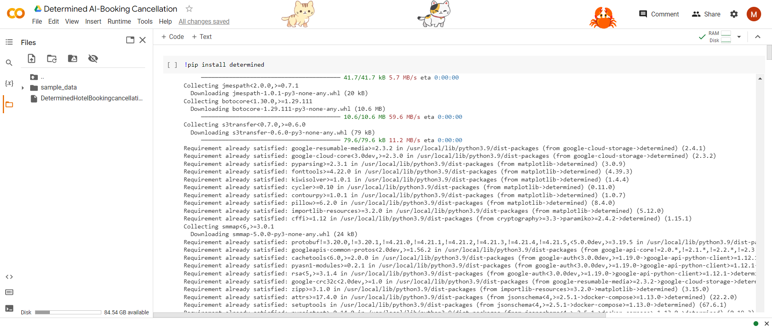Expand the sample_data folder arrow

click(x=23, y=88)
